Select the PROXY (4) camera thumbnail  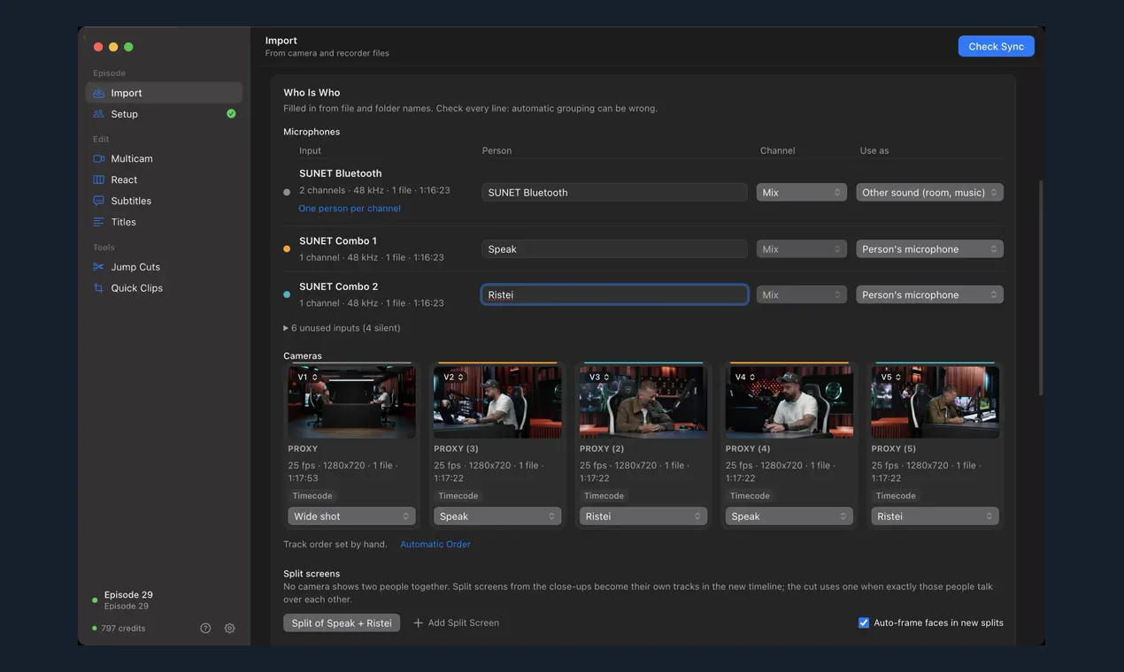click(x=789, y=402)
